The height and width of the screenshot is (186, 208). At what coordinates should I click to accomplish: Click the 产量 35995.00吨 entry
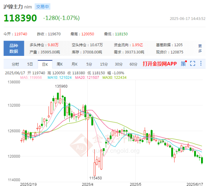[45, 52]
